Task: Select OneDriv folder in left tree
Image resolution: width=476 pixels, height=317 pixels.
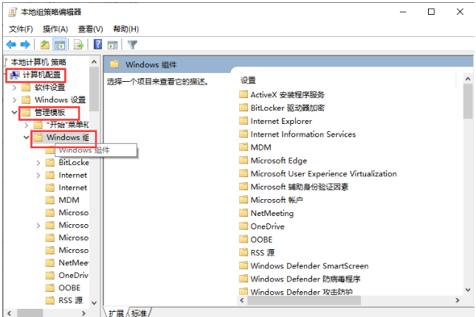Action: point(73,275)
